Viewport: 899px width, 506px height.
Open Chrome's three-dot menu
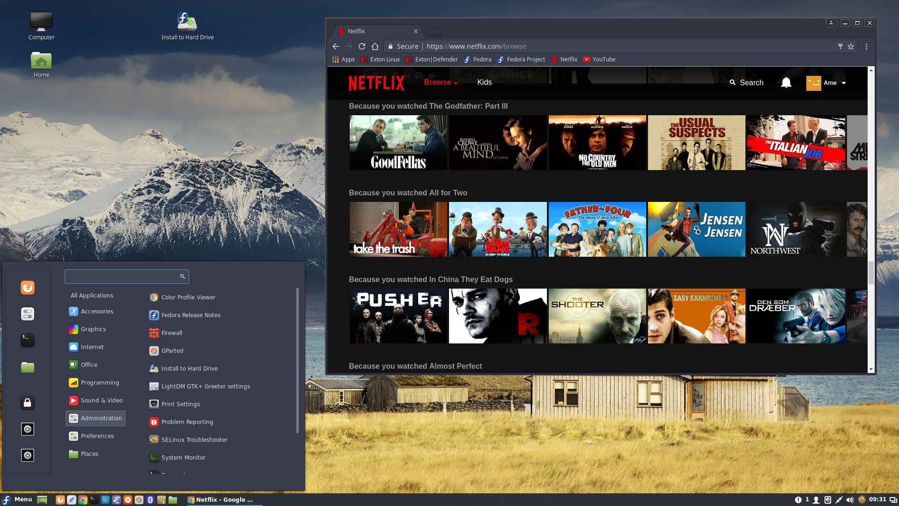pos(866,46)
